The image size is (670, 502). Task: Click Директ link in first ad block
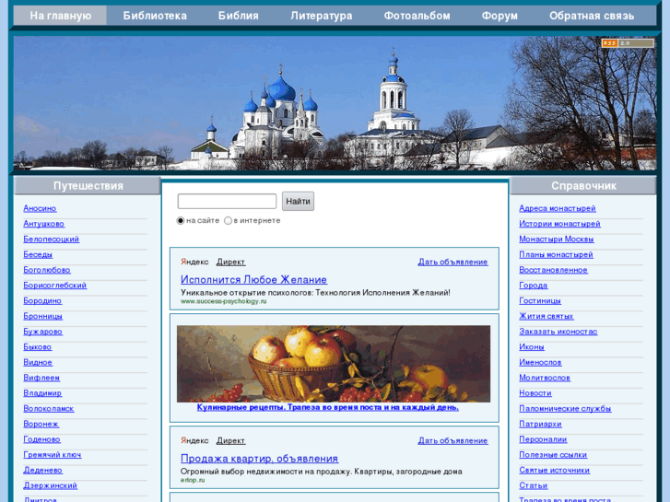230,262
